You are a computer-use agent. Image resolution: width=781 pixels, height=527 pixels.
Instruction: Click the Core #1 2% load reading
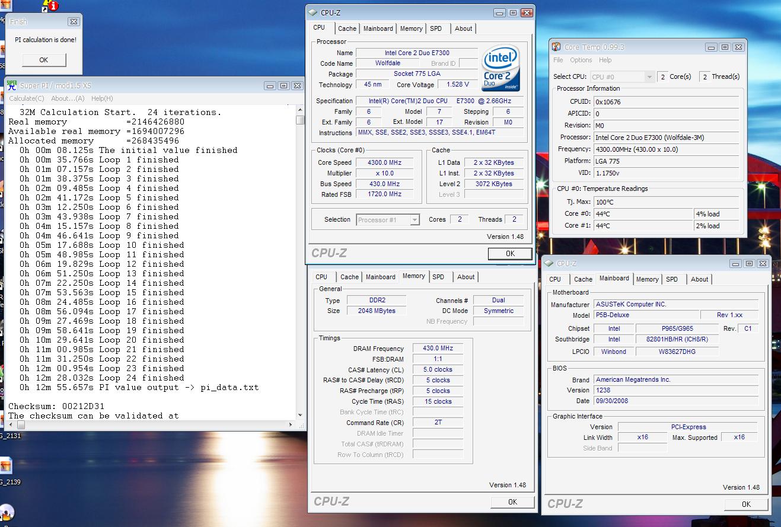(717, 226)
